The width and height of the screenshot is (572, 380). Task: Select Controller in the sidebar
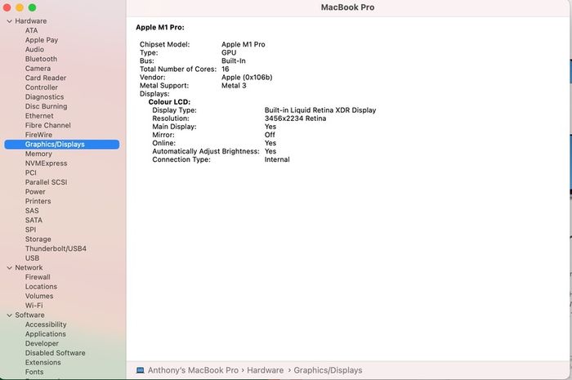[x=42, y=87]
